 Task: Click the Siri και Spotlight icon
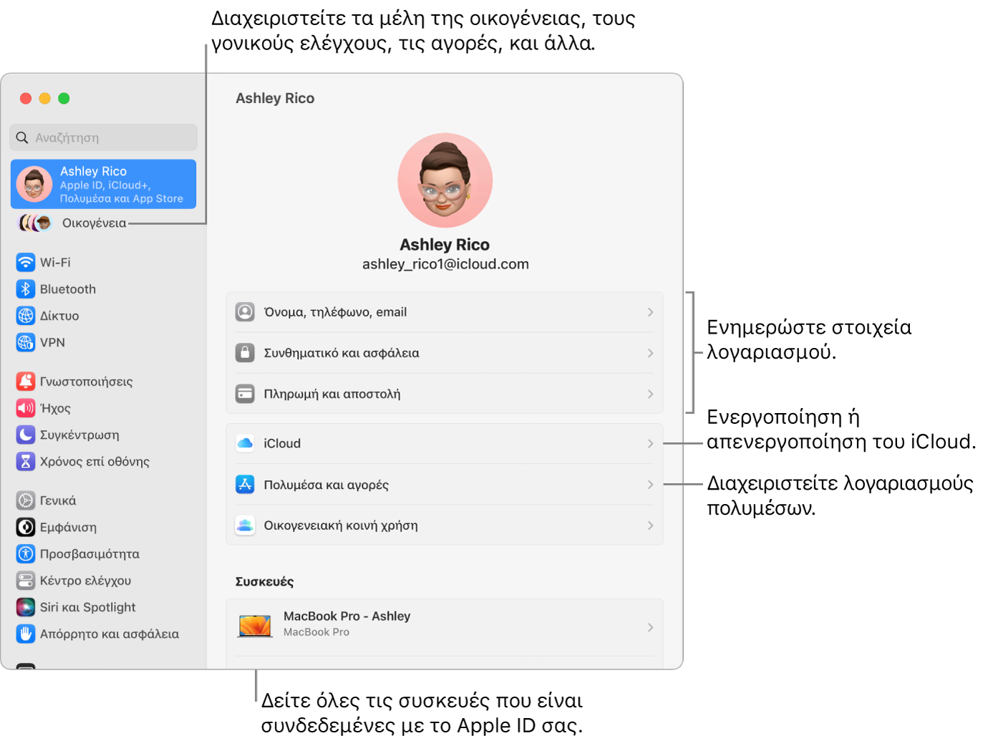[x=26, y=607]
